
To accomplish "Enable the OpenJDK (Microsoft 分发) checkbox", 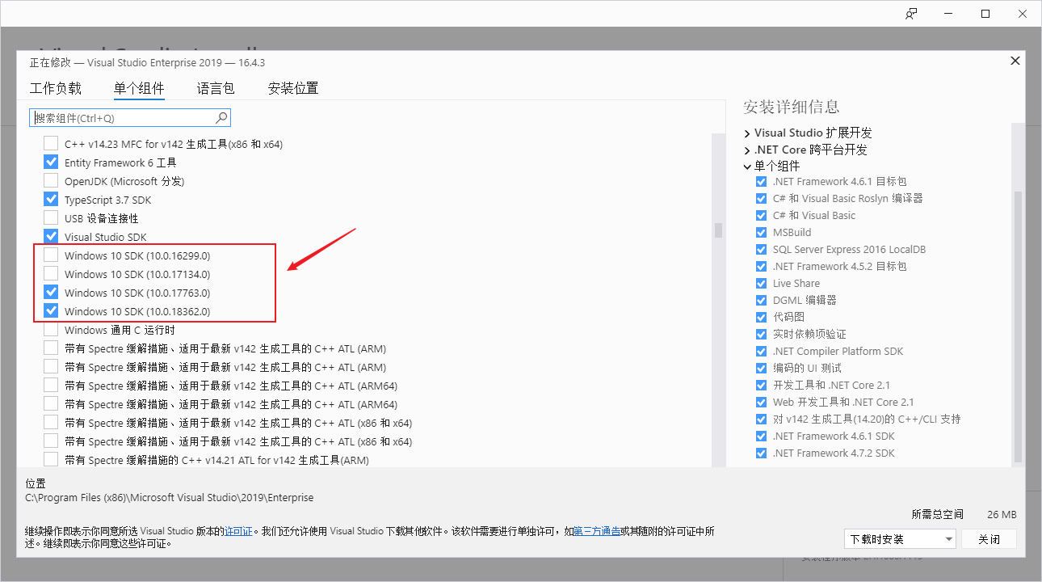I will click(x=51, y=181).
